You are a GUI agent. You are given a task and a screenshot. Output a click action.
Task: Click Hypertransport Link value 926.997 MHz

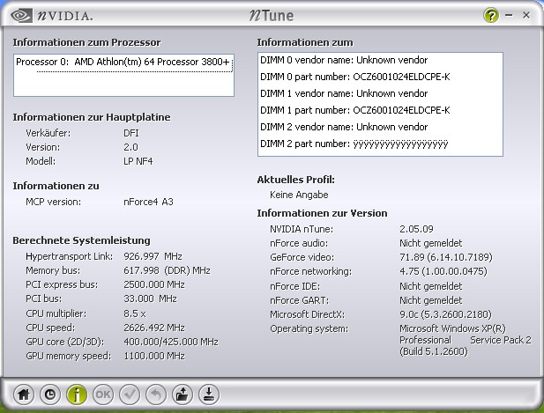pos(153,257)
